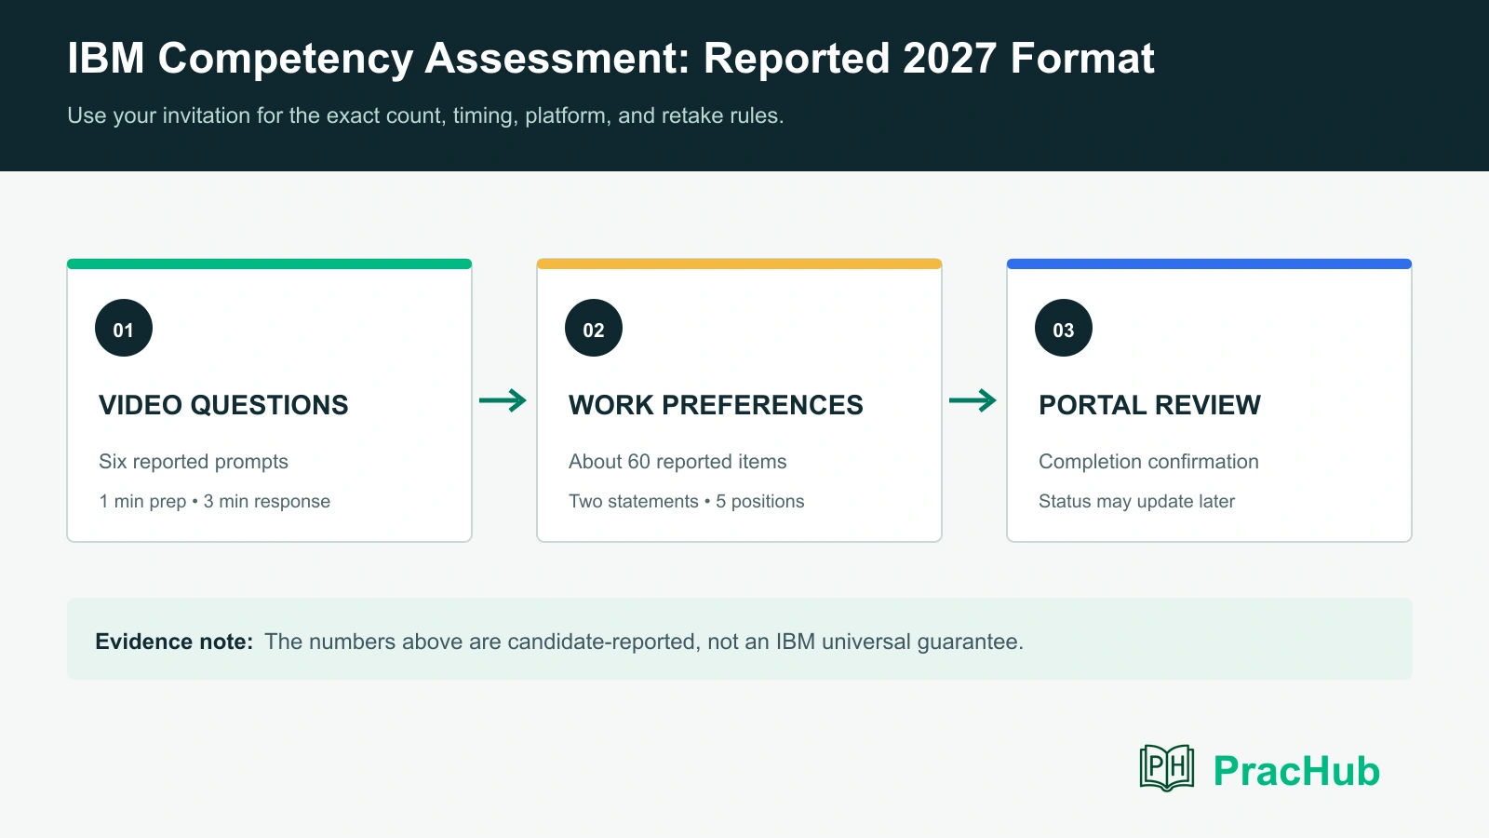The width and height of the screenshot is (1489, 838).
Task: Click "Two statements • 5 positions" text
Action: [687, 501]
